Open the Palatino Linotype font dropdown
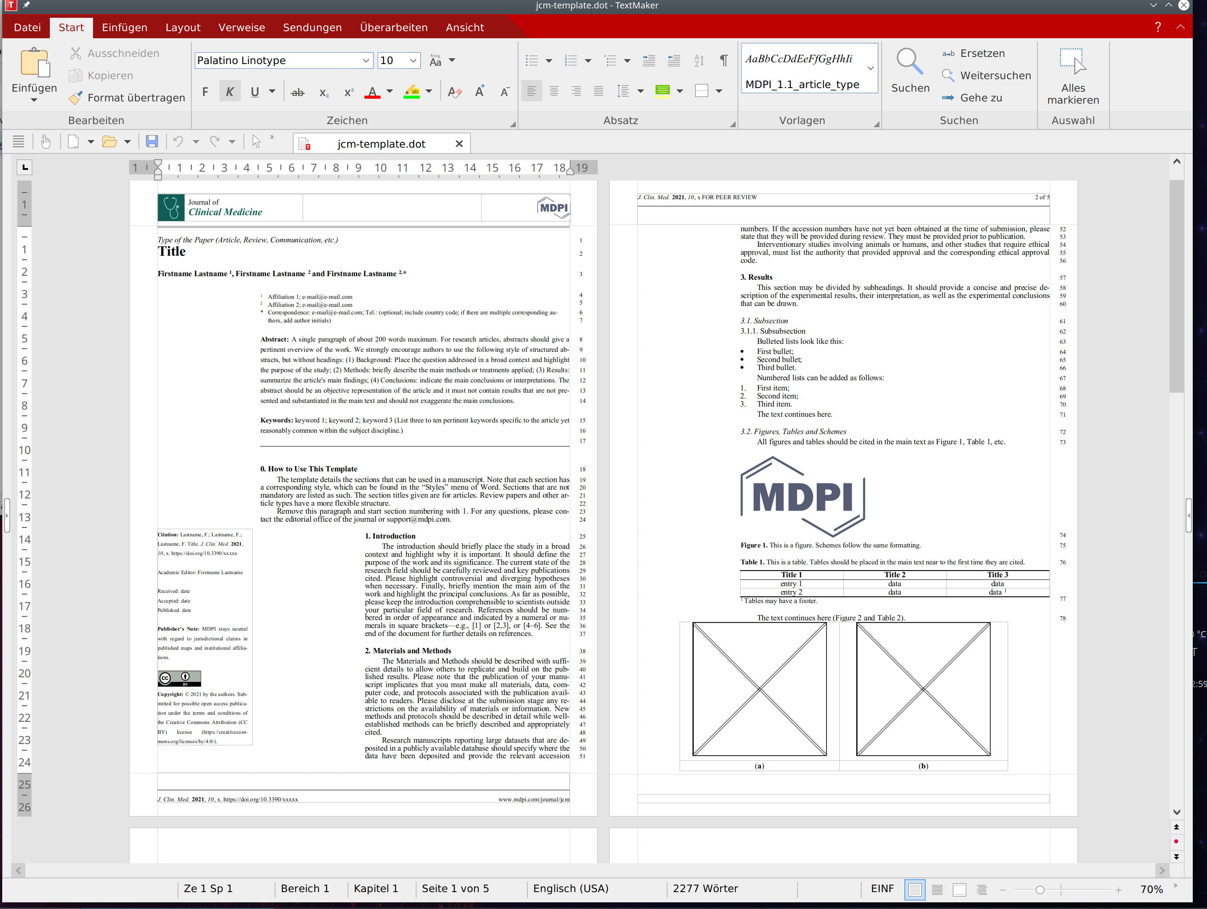This screenshot has width=1207, height=909. (365, 60)
